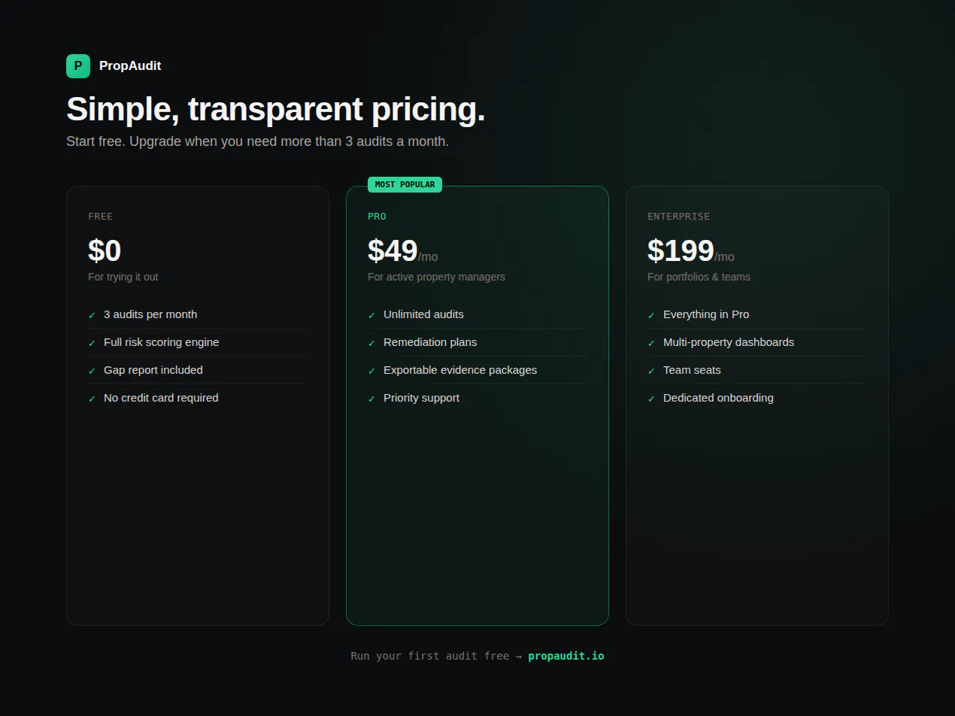
Task: Click the text 'Remediation plans'
Action: pos(430,342)
